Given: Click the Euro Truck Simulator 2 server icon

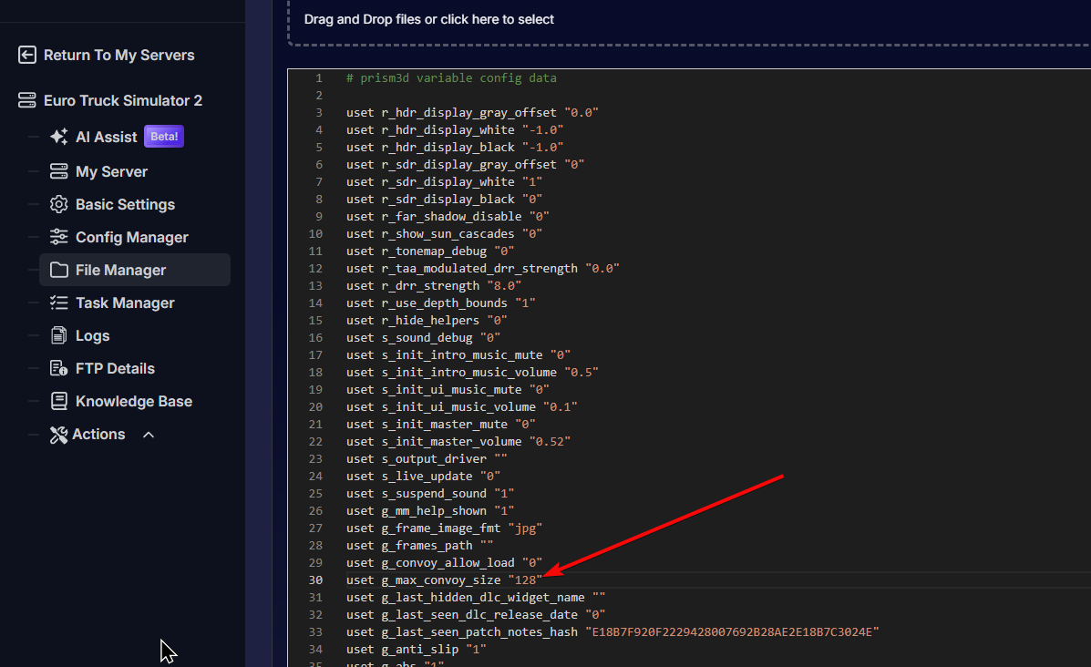Looking at the screenshot, I should click(27, 101).
